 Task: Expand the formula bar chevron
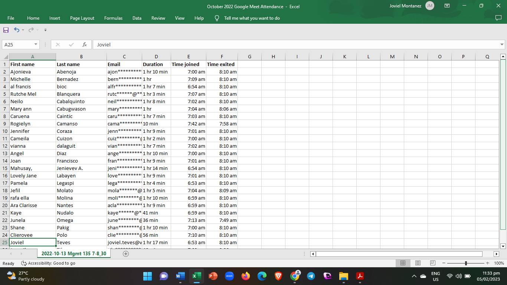pos(502,45)
